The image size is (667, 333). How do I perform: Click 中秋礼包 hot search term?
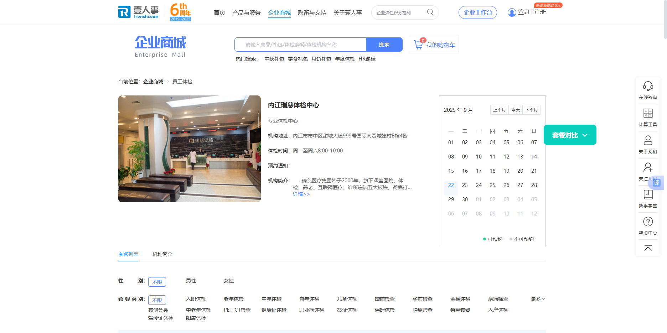(274, 59)
